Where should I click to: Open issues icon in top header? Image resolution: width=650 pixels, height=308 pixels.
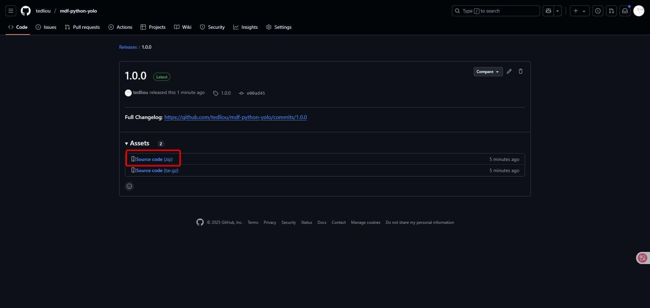pyautogui.click(x=598, y=11)
